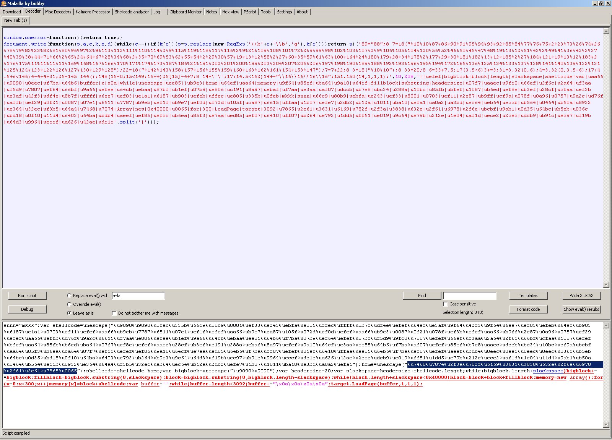Click the Wide 2 UCS2 button

(581, 295)
